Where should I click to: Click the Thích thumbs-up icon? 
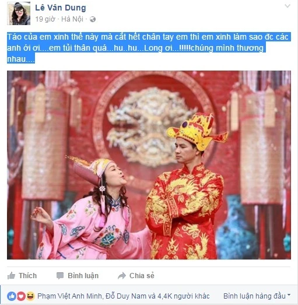[11, 276]
